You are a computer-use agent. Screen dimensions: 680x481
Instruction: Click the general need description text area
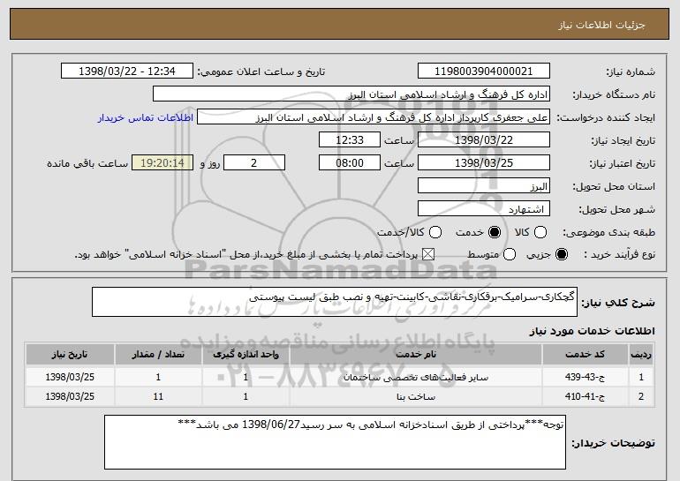[335, 302]
